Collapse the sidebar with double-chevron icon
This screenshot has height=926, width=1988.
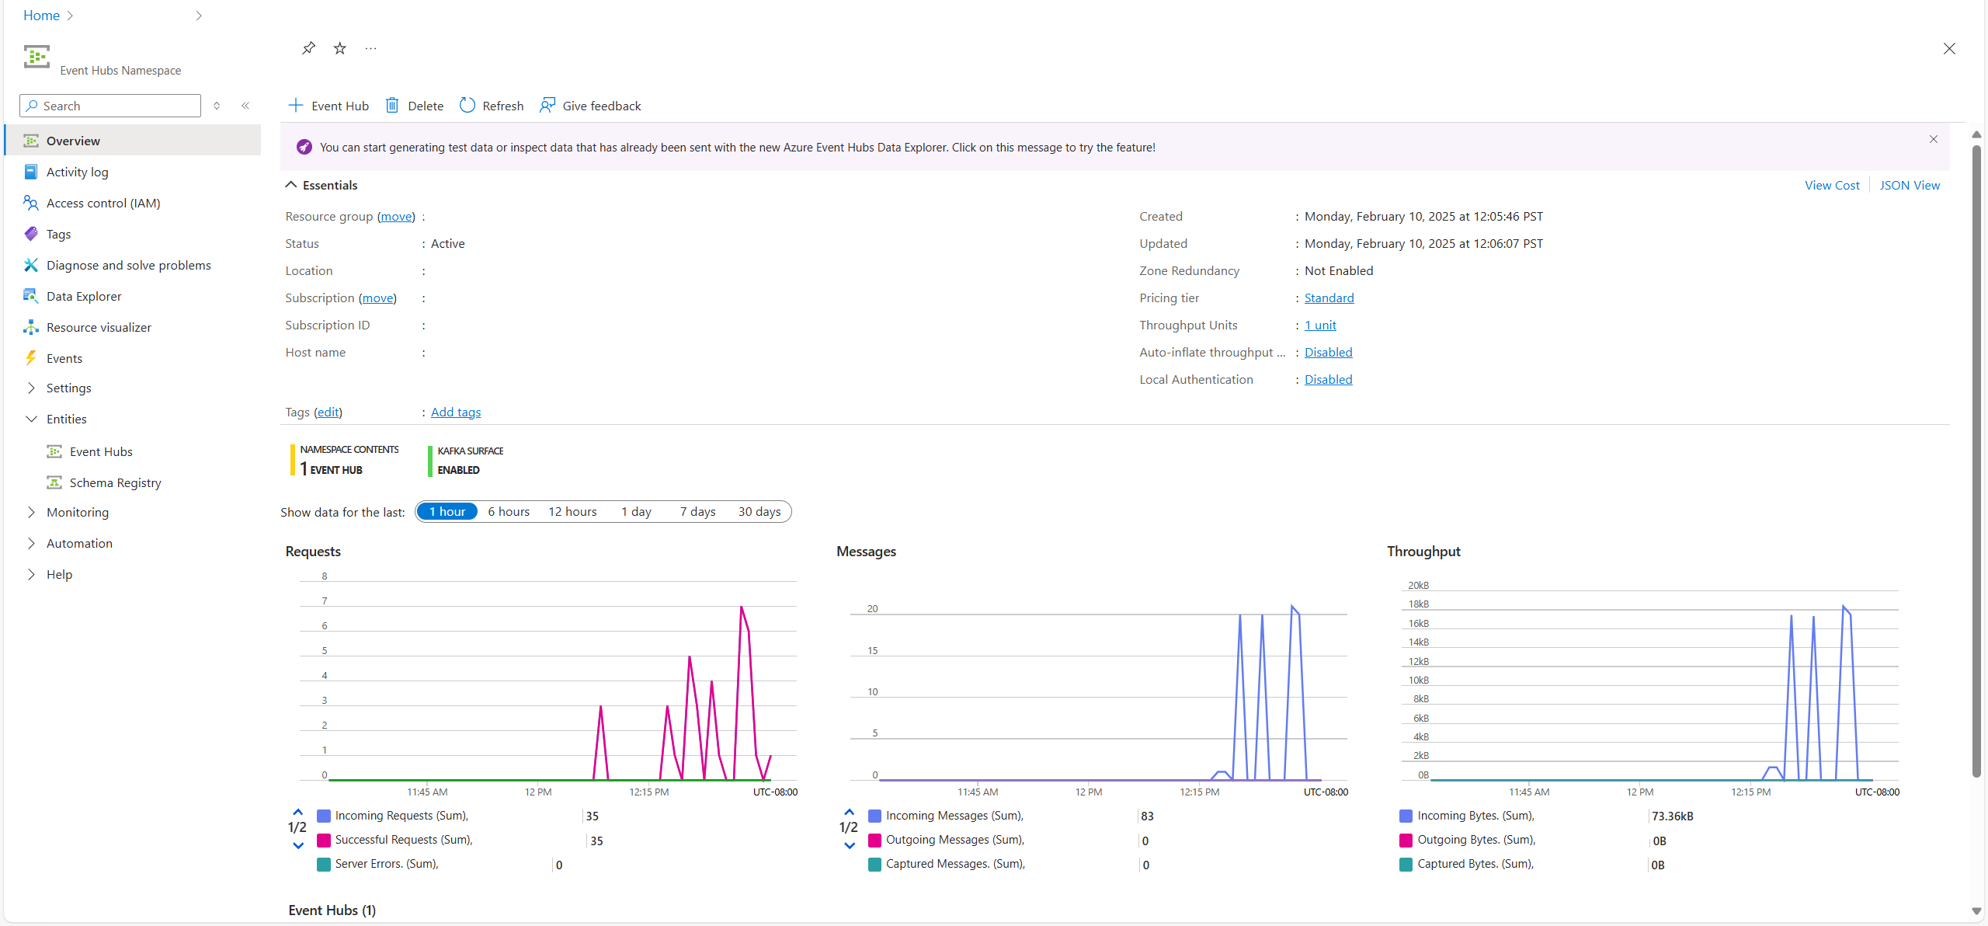coord(245,106)
